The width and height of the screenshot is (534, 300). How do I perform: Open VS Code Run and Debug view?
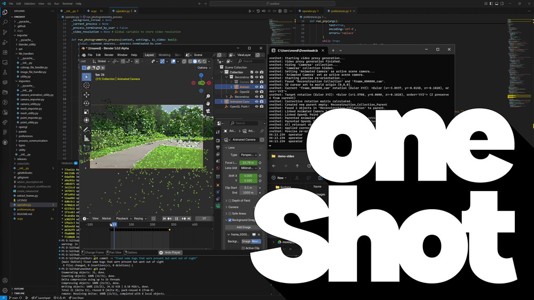pos(5,42)
